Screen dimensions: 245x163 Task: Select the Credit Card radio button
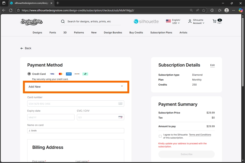pos(29,74)
